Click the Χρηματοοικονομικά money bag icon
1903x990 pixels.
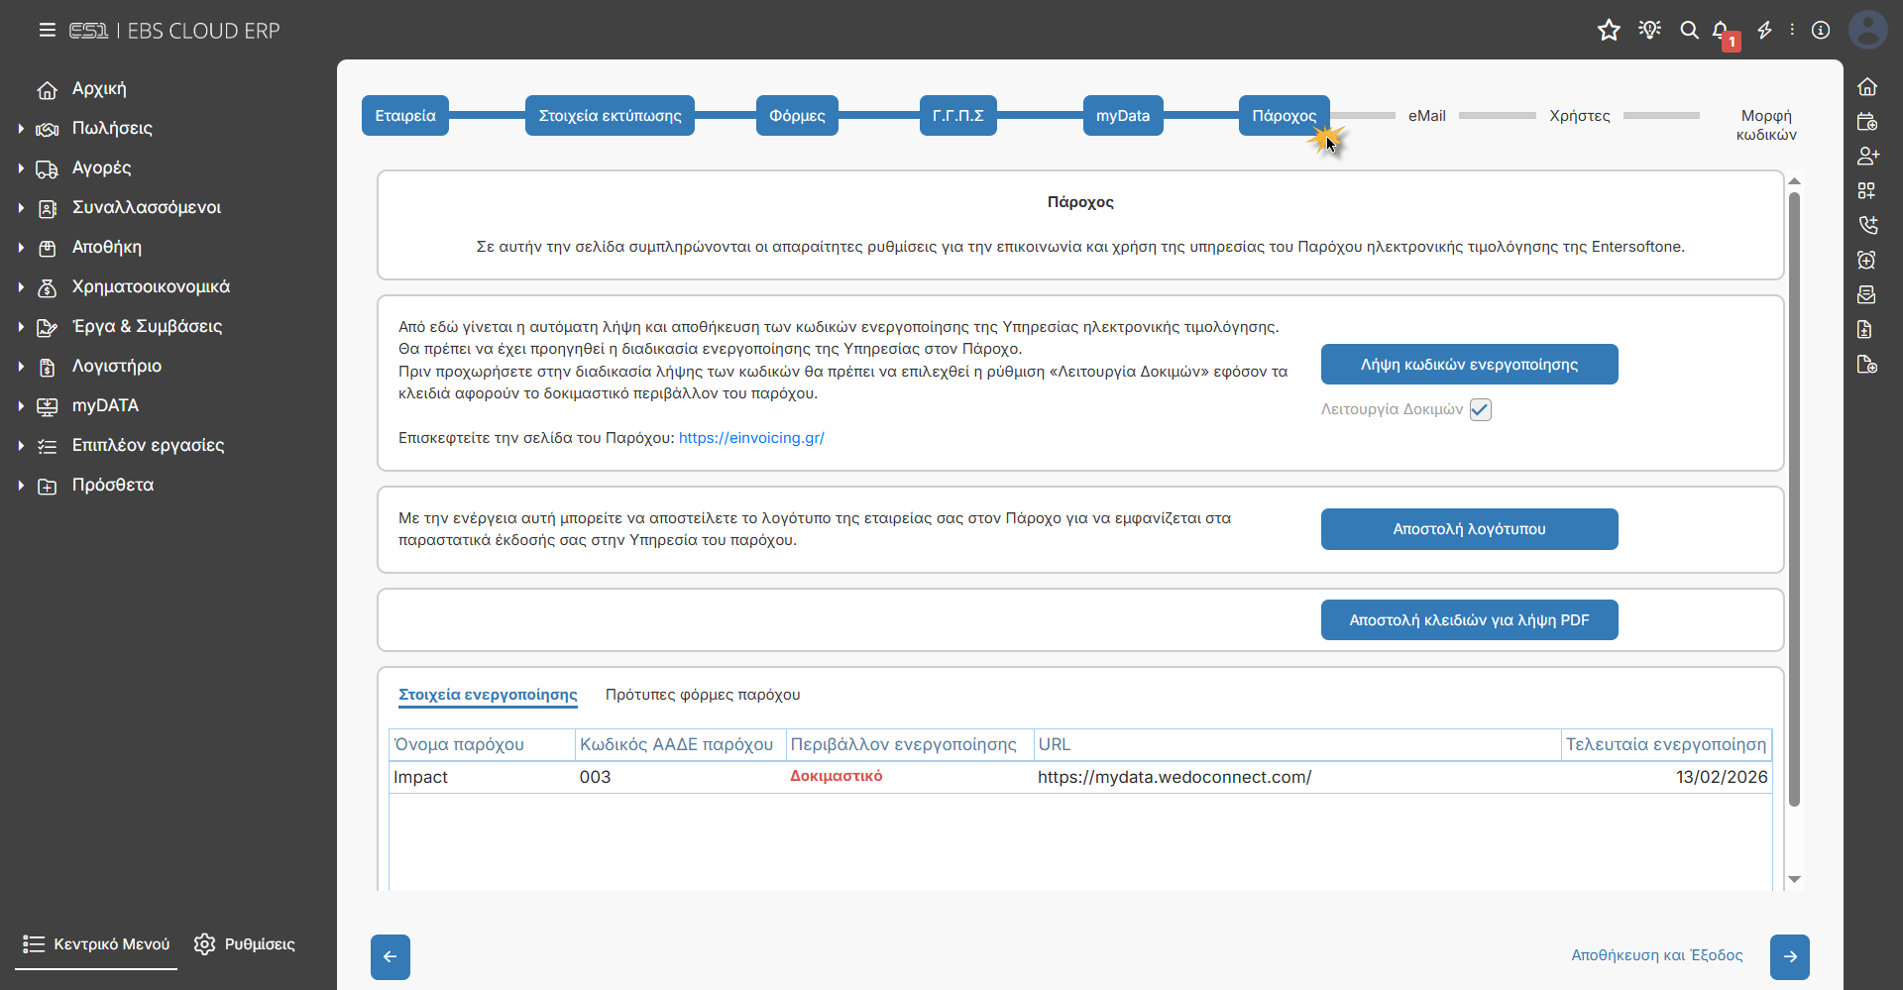click(x=47, y=287)
